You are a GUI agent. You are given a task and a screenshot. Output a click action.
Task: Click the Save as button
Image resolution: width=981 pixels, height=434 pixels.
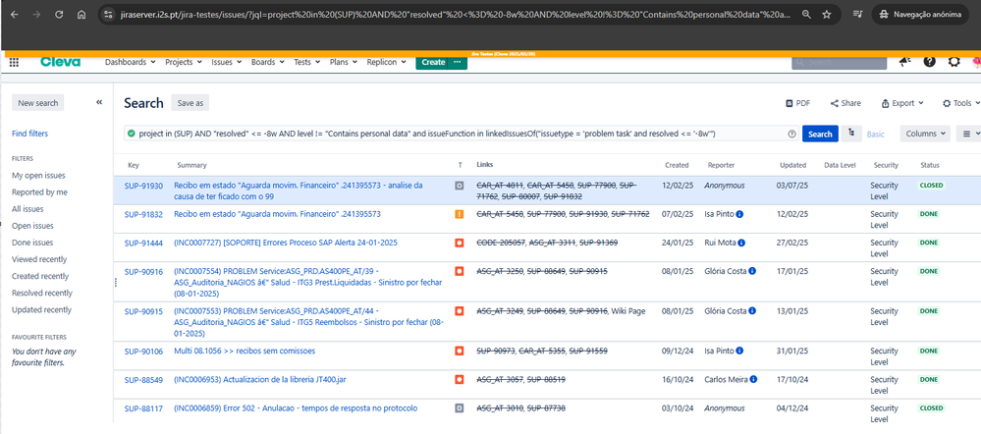click(x=191, y=103)
